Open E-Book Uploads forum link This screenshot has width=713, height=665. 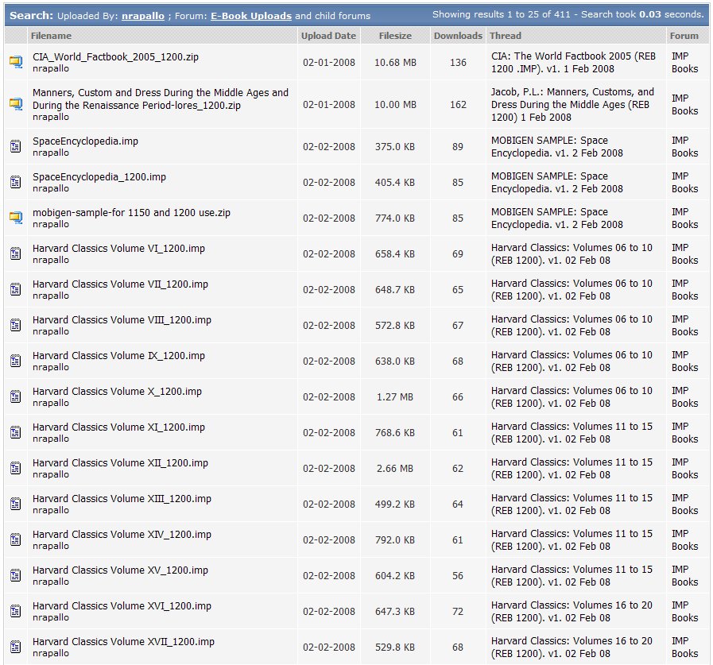[x=251, y=16]
